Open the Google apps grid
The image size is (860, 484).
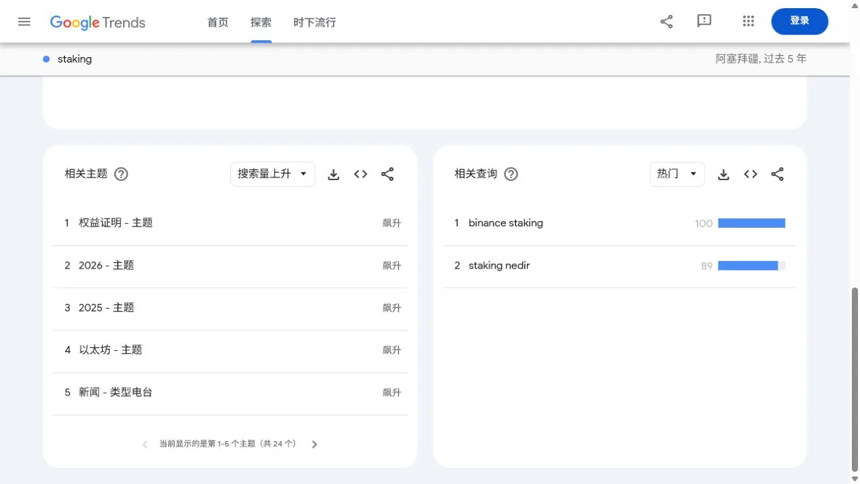(749, 21)
